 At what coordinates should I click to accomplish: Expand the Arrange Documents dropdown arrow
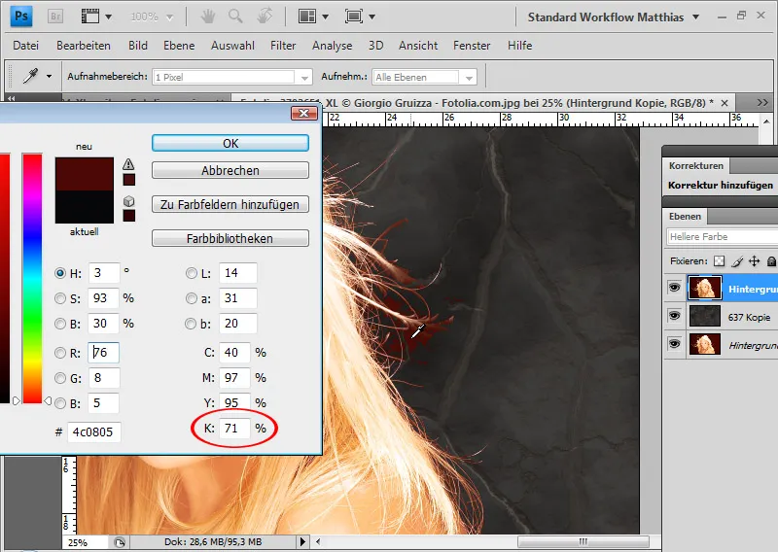[x=326, y=17]
